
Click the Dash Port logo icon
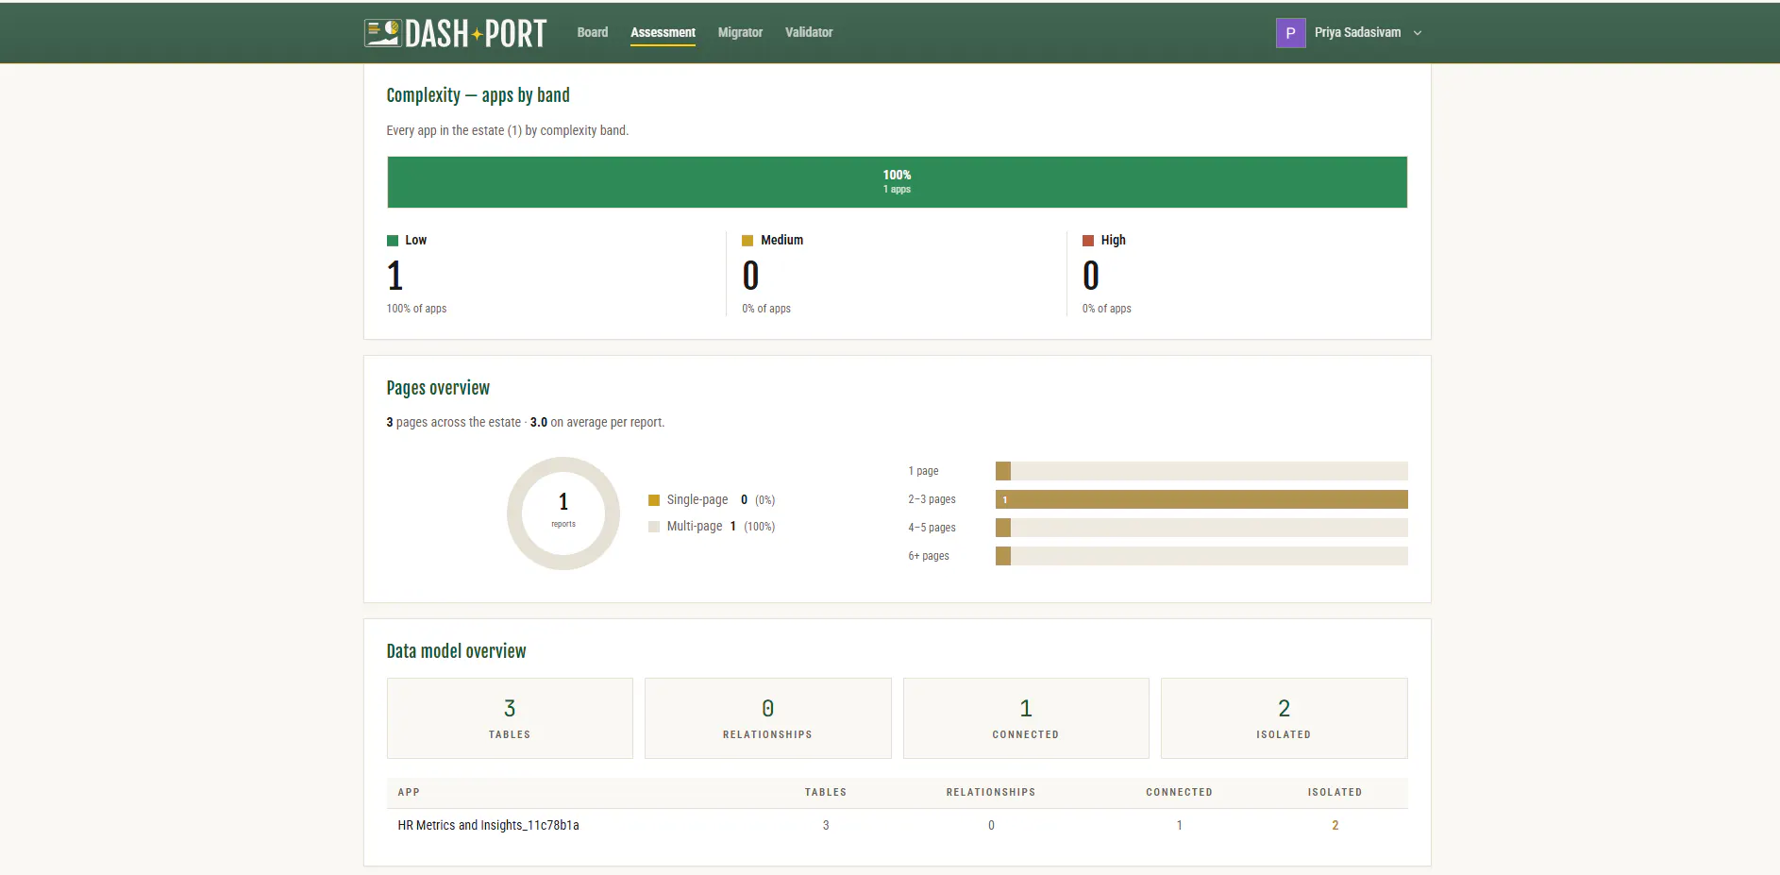[383, 33]
